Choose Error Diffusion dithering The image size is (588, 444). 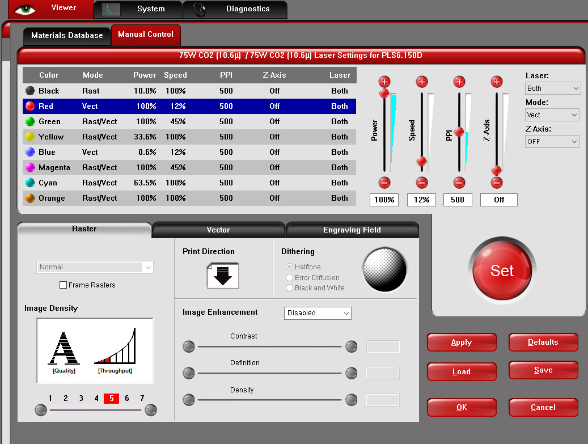(290, 277)
